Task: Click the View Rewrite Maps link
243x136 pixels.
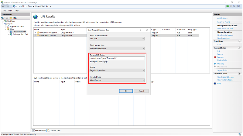Action: [225, 35]
